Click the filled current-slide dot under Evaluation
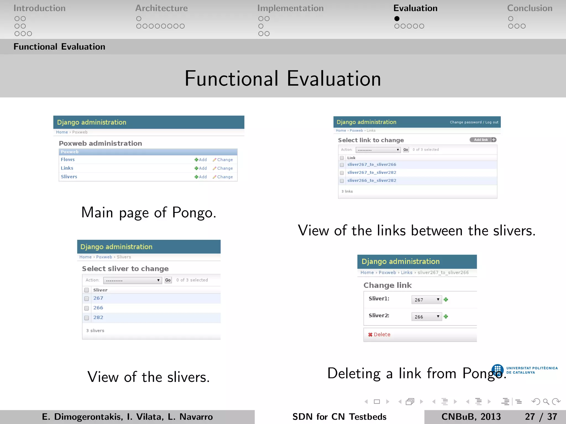 click(397, 19)
